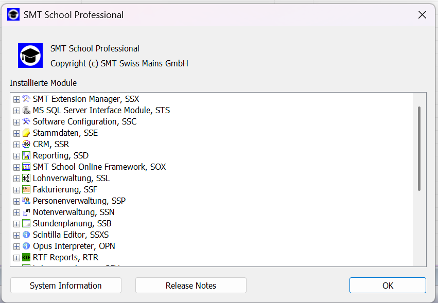Expand the Fakturierung, SSF node
Image resolution: width=438 pixels, height=303 pixels.
point(16,190)
